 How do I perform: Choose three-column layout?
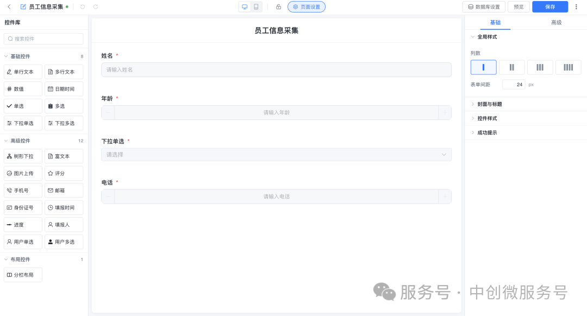(x=540, y=67)
